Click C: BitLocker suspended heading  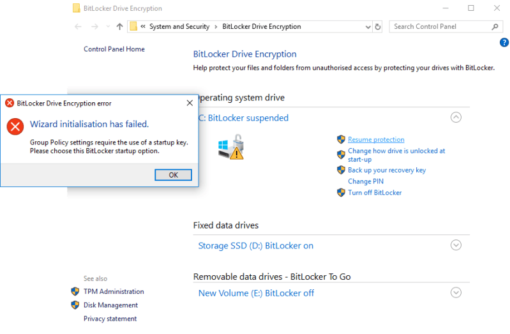pyautogui.click(x=243, y=118)
